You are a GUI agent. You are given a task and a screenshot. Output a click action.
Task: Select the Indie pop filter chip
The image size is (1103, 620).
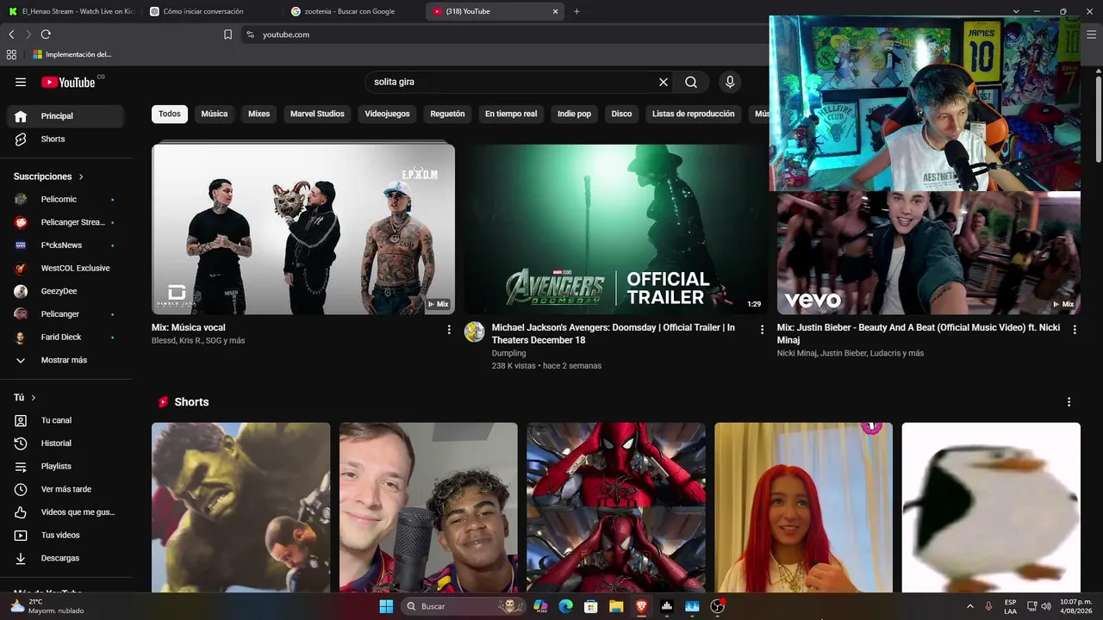click(x=574, y=114)
